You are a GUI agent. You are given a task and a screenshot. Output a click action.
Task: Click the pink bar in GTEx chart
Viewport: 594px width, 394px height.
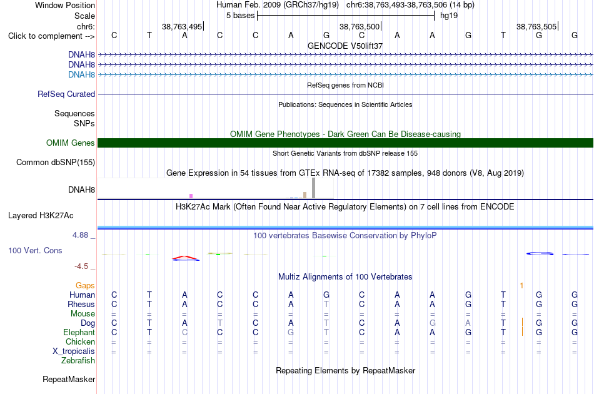coord(191,196)
